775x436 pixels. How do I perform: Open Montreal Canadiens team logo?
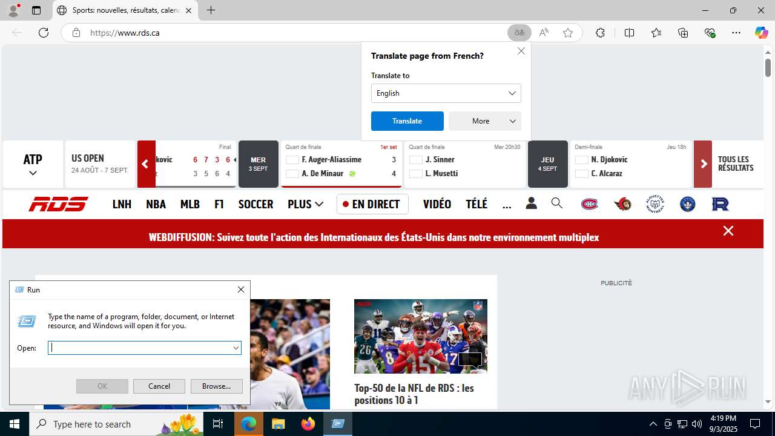pyautogui.click(x=589, y=204)
